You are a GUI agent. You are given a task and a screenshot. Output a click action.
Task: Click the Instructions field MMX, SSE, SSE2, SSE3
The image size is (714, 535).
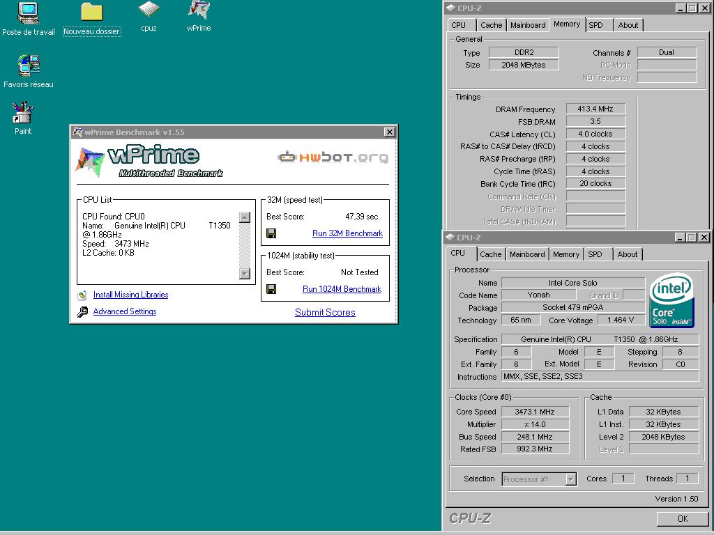600,377
